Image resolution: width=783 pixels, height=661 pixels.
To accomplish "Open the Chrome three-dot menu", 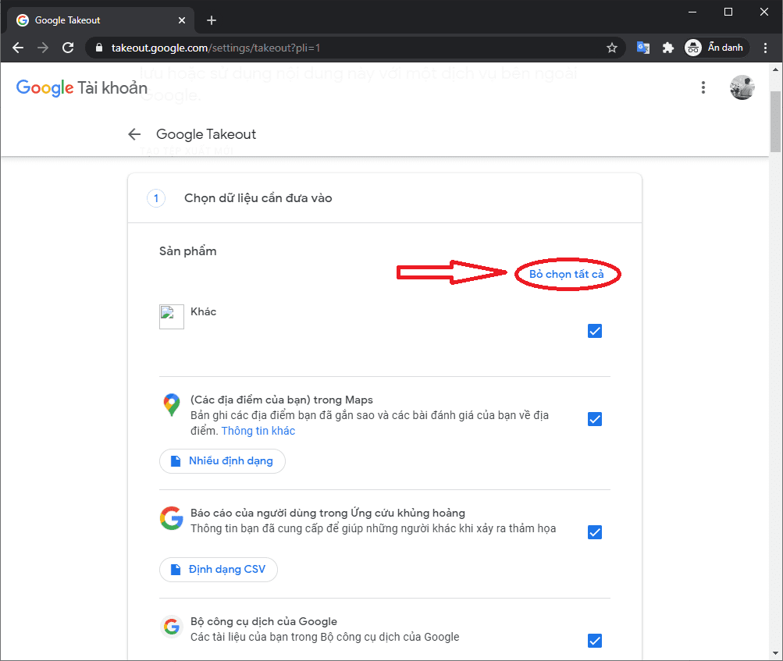I will [765, 48].
